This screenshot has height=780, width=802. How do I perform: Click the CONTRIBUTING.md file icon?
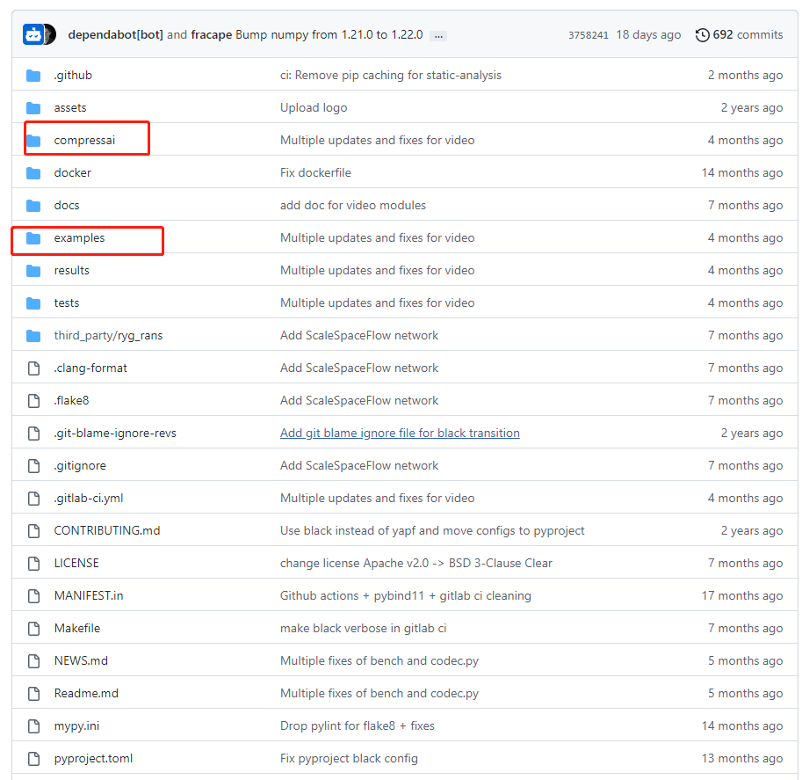coord(33,531)
